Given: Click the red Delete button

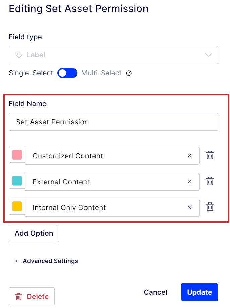Looking at the screenshot, I should point(32,296).
